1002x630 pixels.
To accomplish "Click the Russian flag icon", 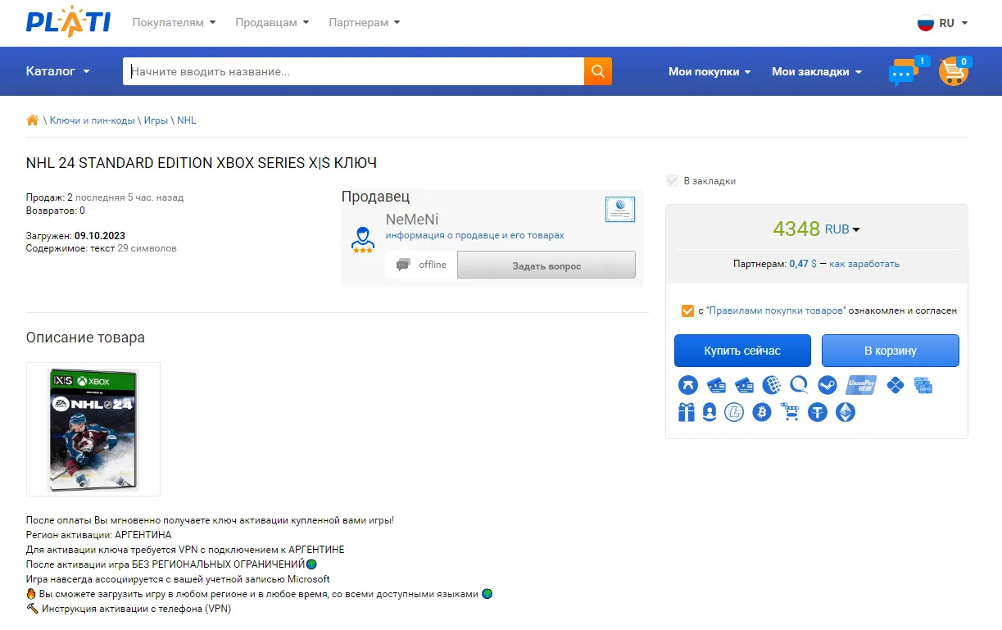I will pos(926,23).
